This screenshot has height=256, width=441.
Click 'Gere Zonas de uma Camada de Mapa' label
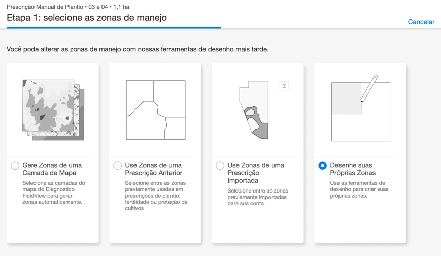(x=52, y=169)
